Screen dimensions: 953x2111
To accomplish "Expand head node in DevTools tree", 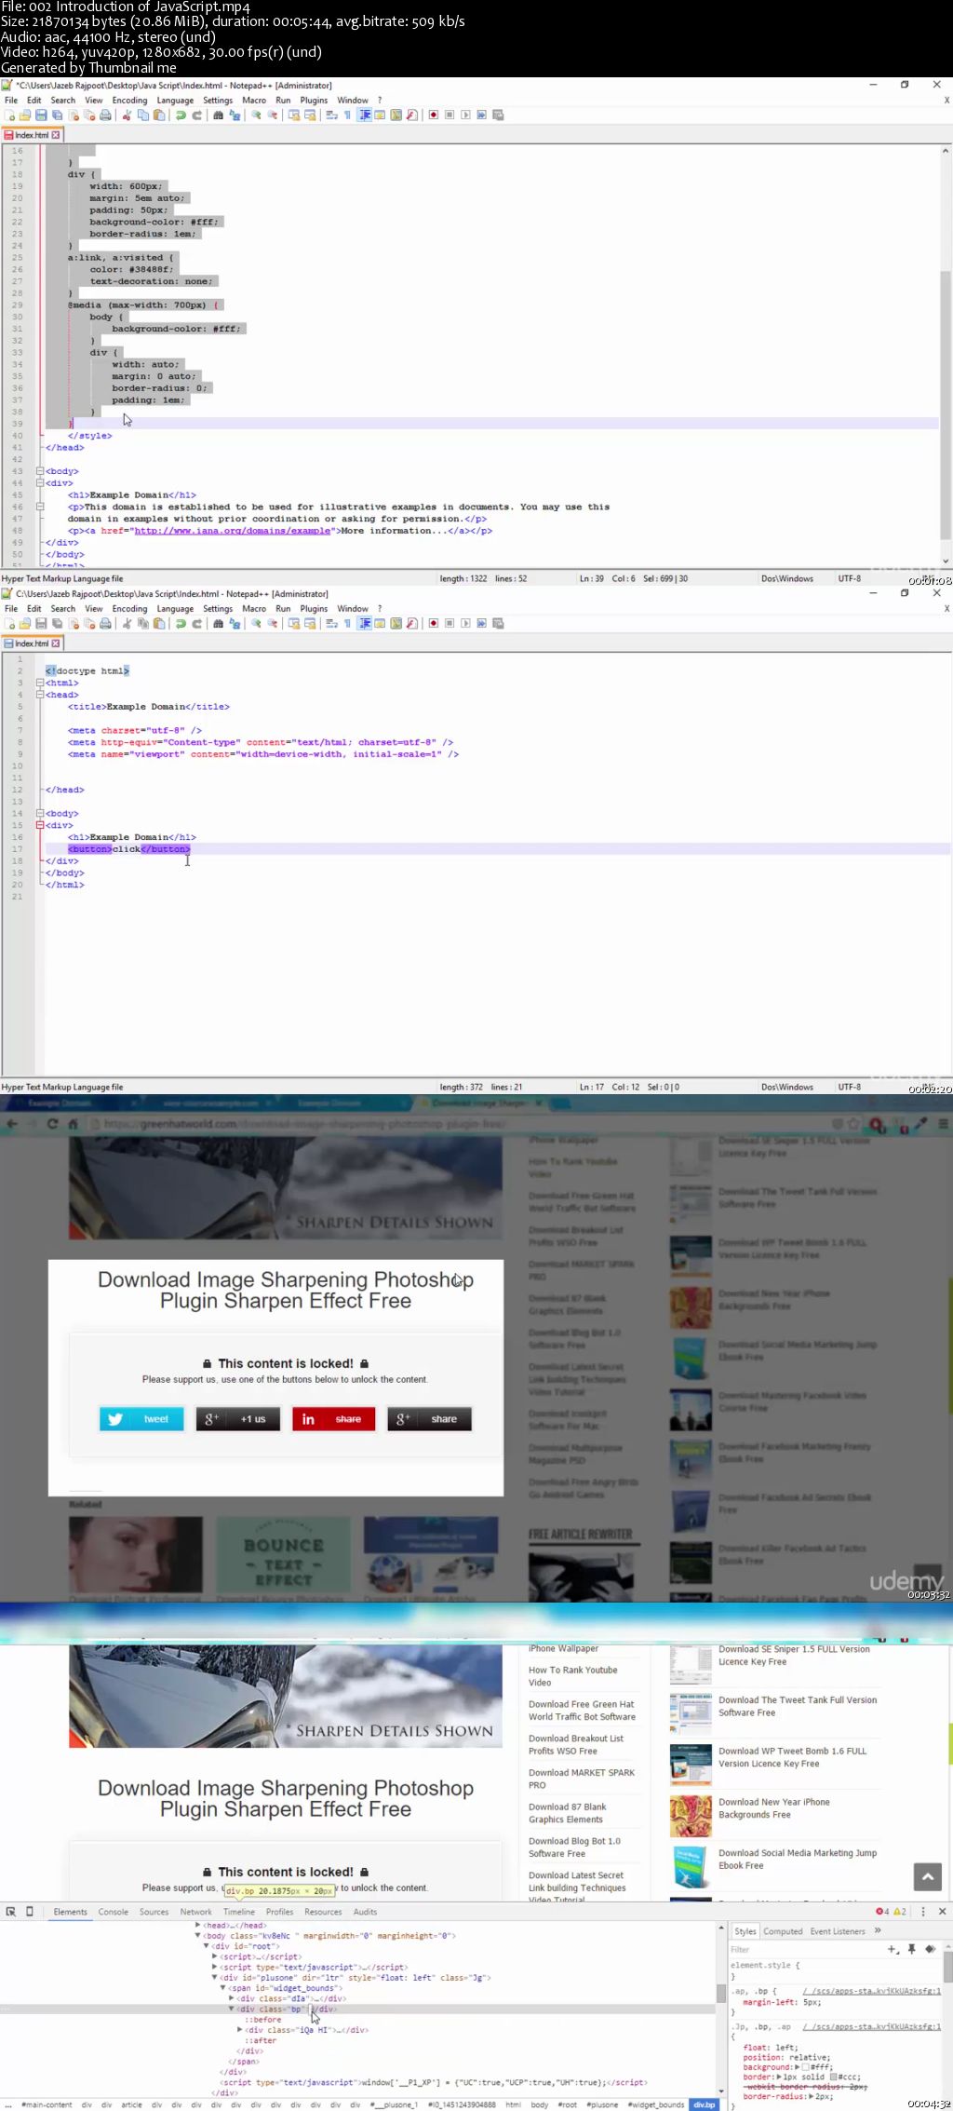I will coord(197,1925).
